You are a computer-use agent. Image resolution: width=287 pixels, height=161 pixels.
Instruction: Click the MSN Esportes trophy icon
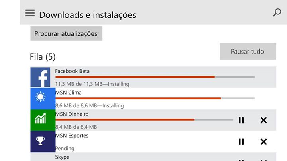click(43, 142)
